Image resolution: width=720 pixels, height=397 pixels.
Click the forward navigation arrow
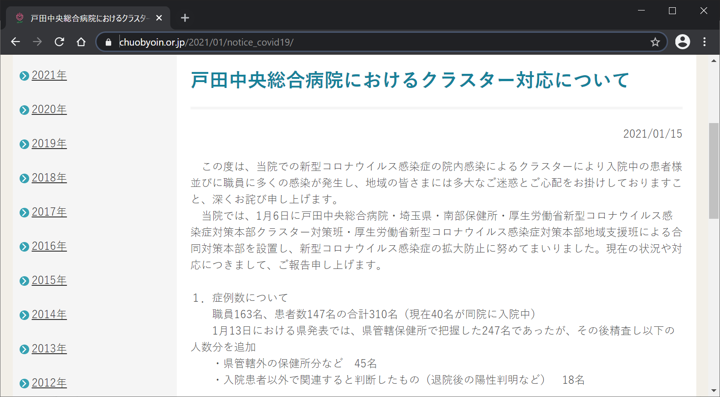coord(37,42)
